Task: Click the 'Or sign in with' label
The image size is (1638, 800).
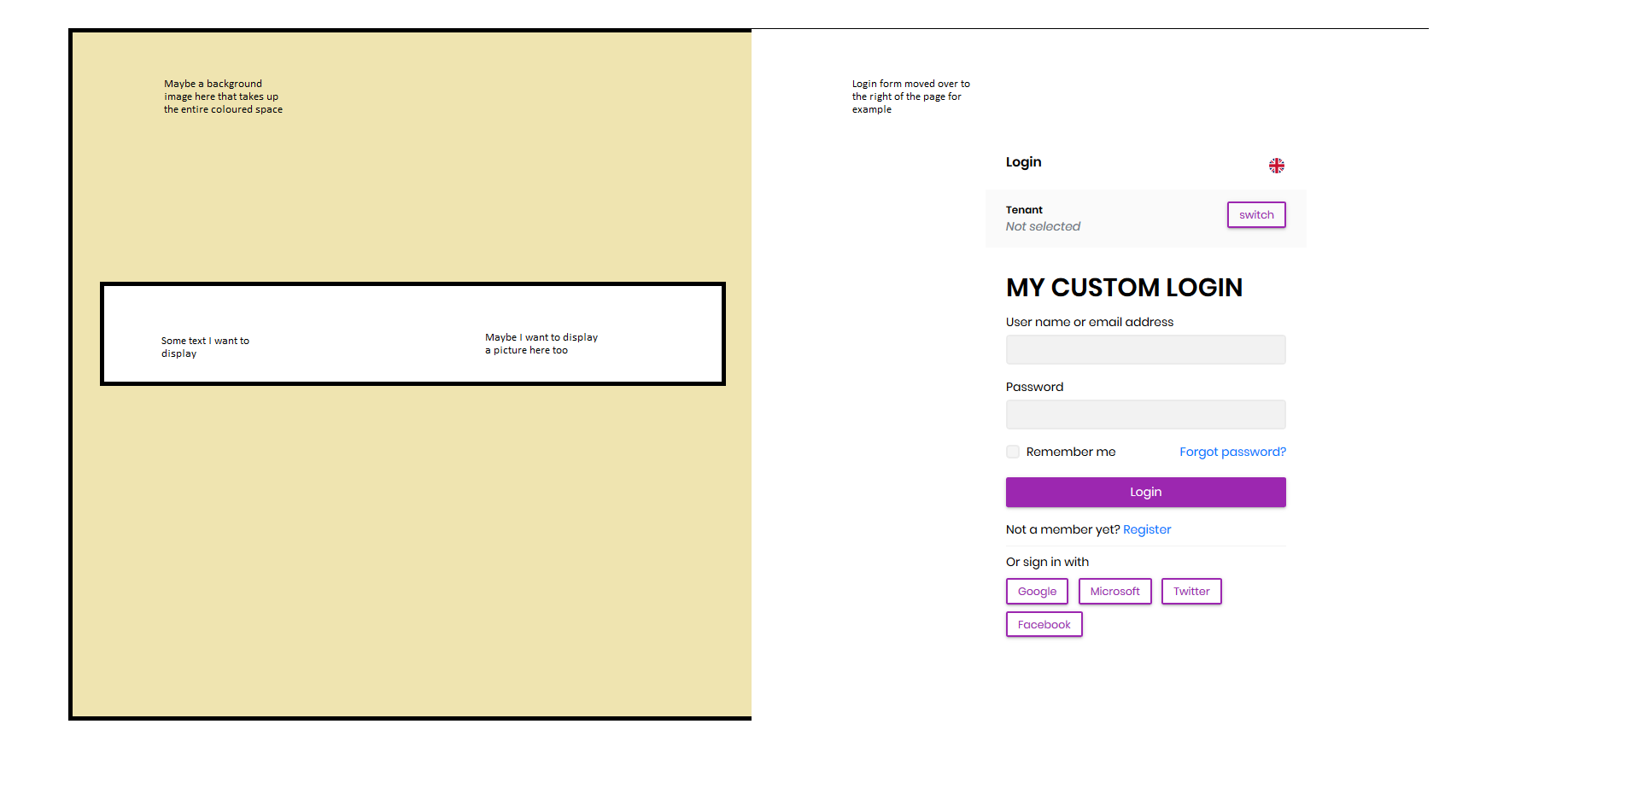Action: pos(1047,562)
